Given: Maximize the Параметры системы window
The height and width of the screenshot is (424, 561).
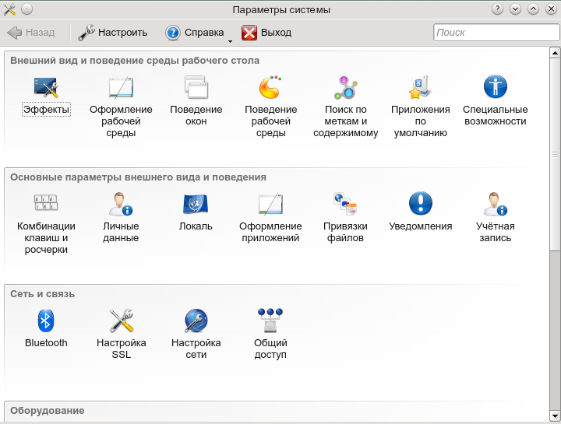Looking at the screenshot, I should [x=533, y=9].
